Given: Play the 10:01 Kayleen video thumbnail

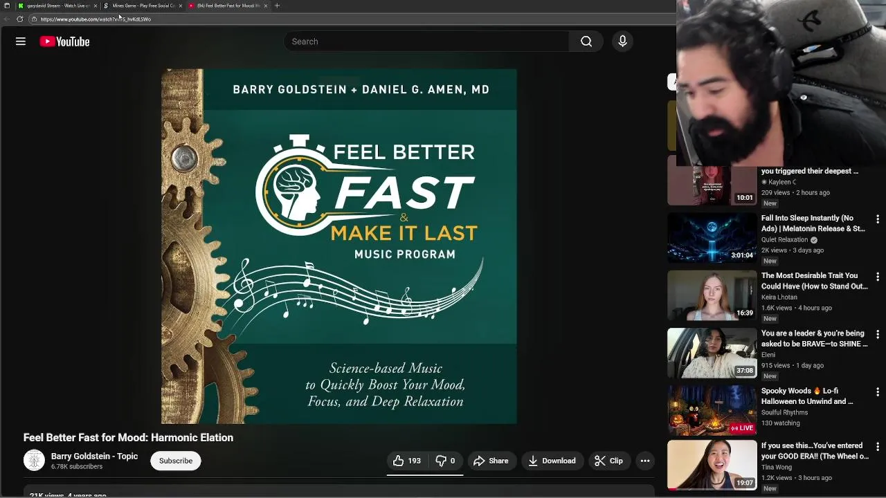Looking at the screenshot, I should 712,185.
